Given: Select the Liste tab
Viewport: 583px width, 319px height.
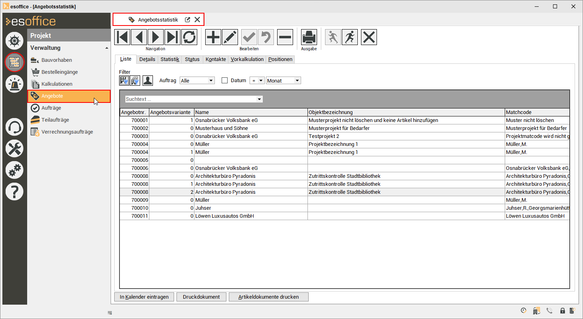Looking at the screenshot, I should [x=125, y=59].
